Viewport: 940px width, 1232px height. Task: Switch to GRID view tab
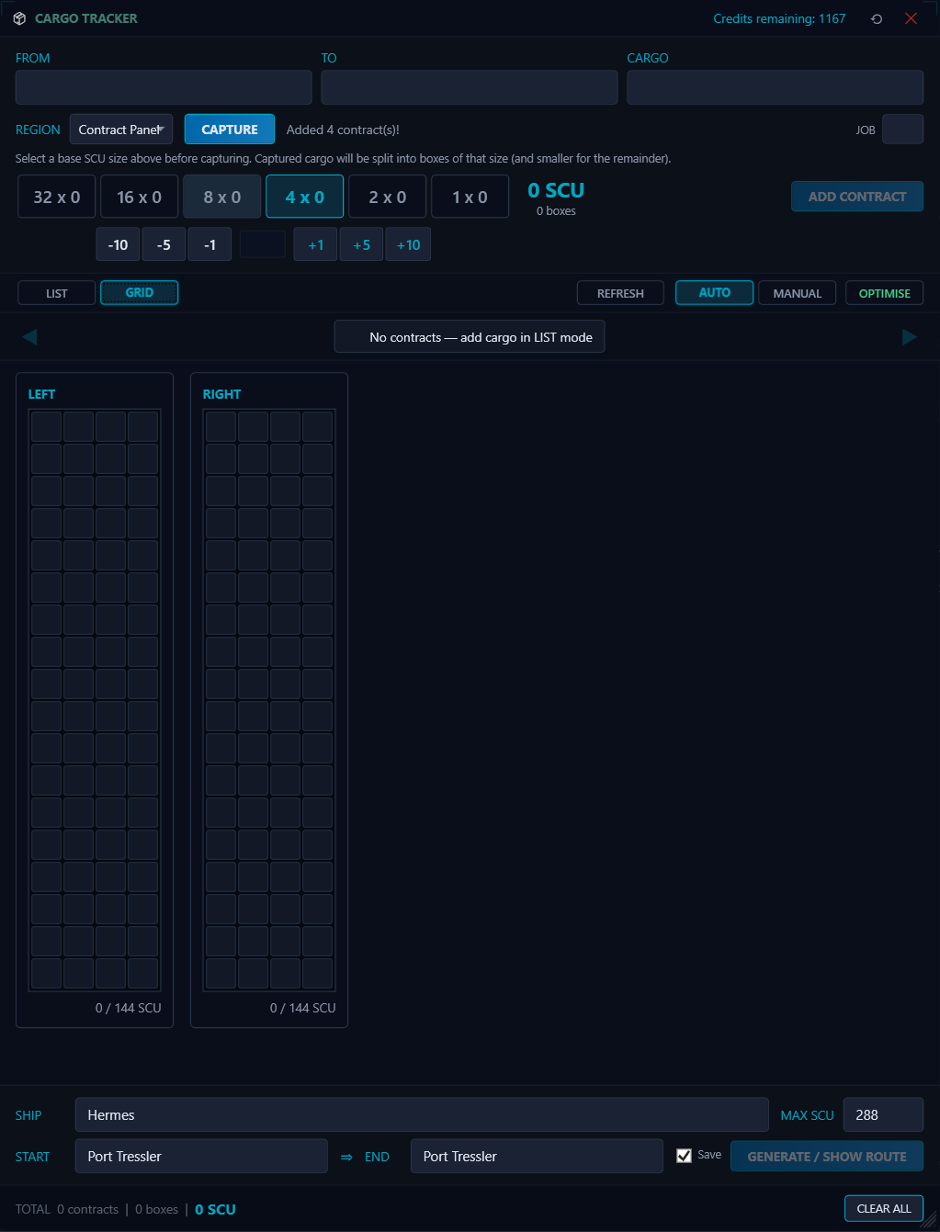[140, 293]
